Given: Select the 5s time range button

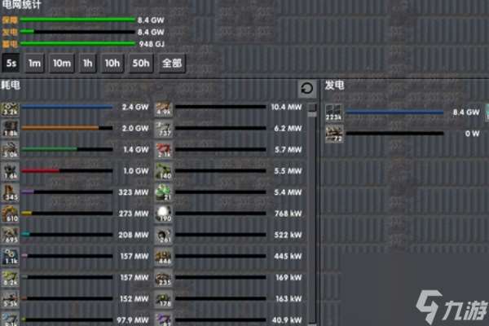Looking at the screenshot, I should coord(11,64).
